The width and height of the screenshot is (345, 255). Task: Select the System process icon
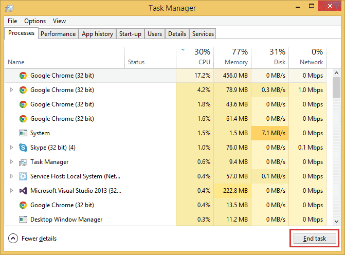click(x=23, y=133)
